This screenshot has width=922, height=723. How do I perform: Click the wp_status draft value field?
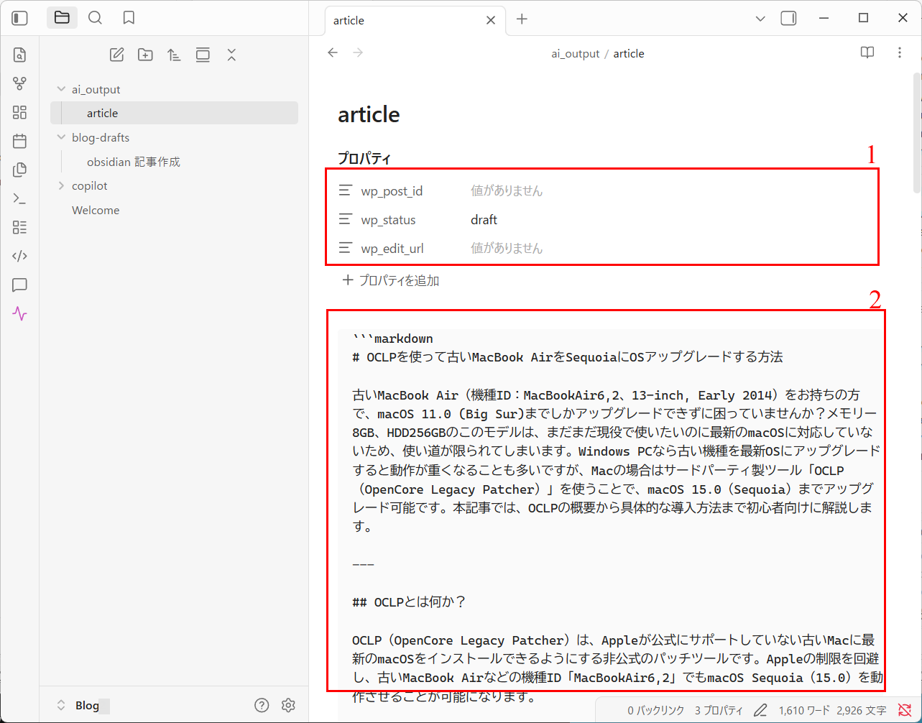pyautogui.click(x=484, y=219)
